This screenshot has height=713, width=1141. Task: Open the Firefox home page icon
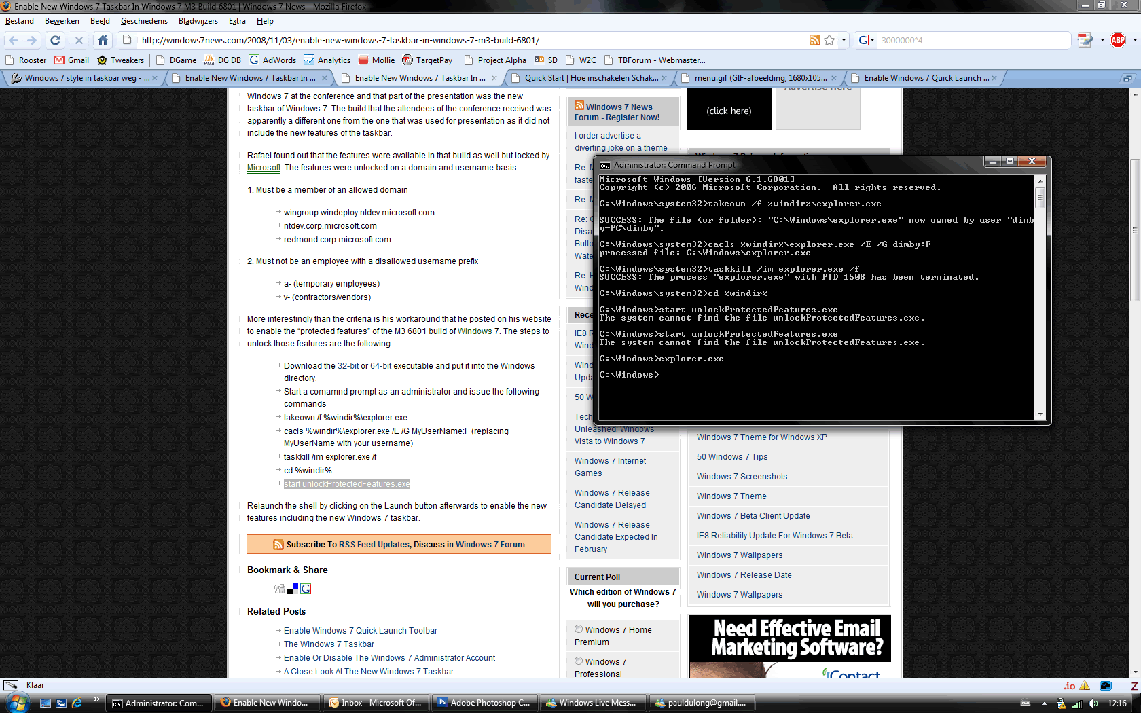(103, 40)
